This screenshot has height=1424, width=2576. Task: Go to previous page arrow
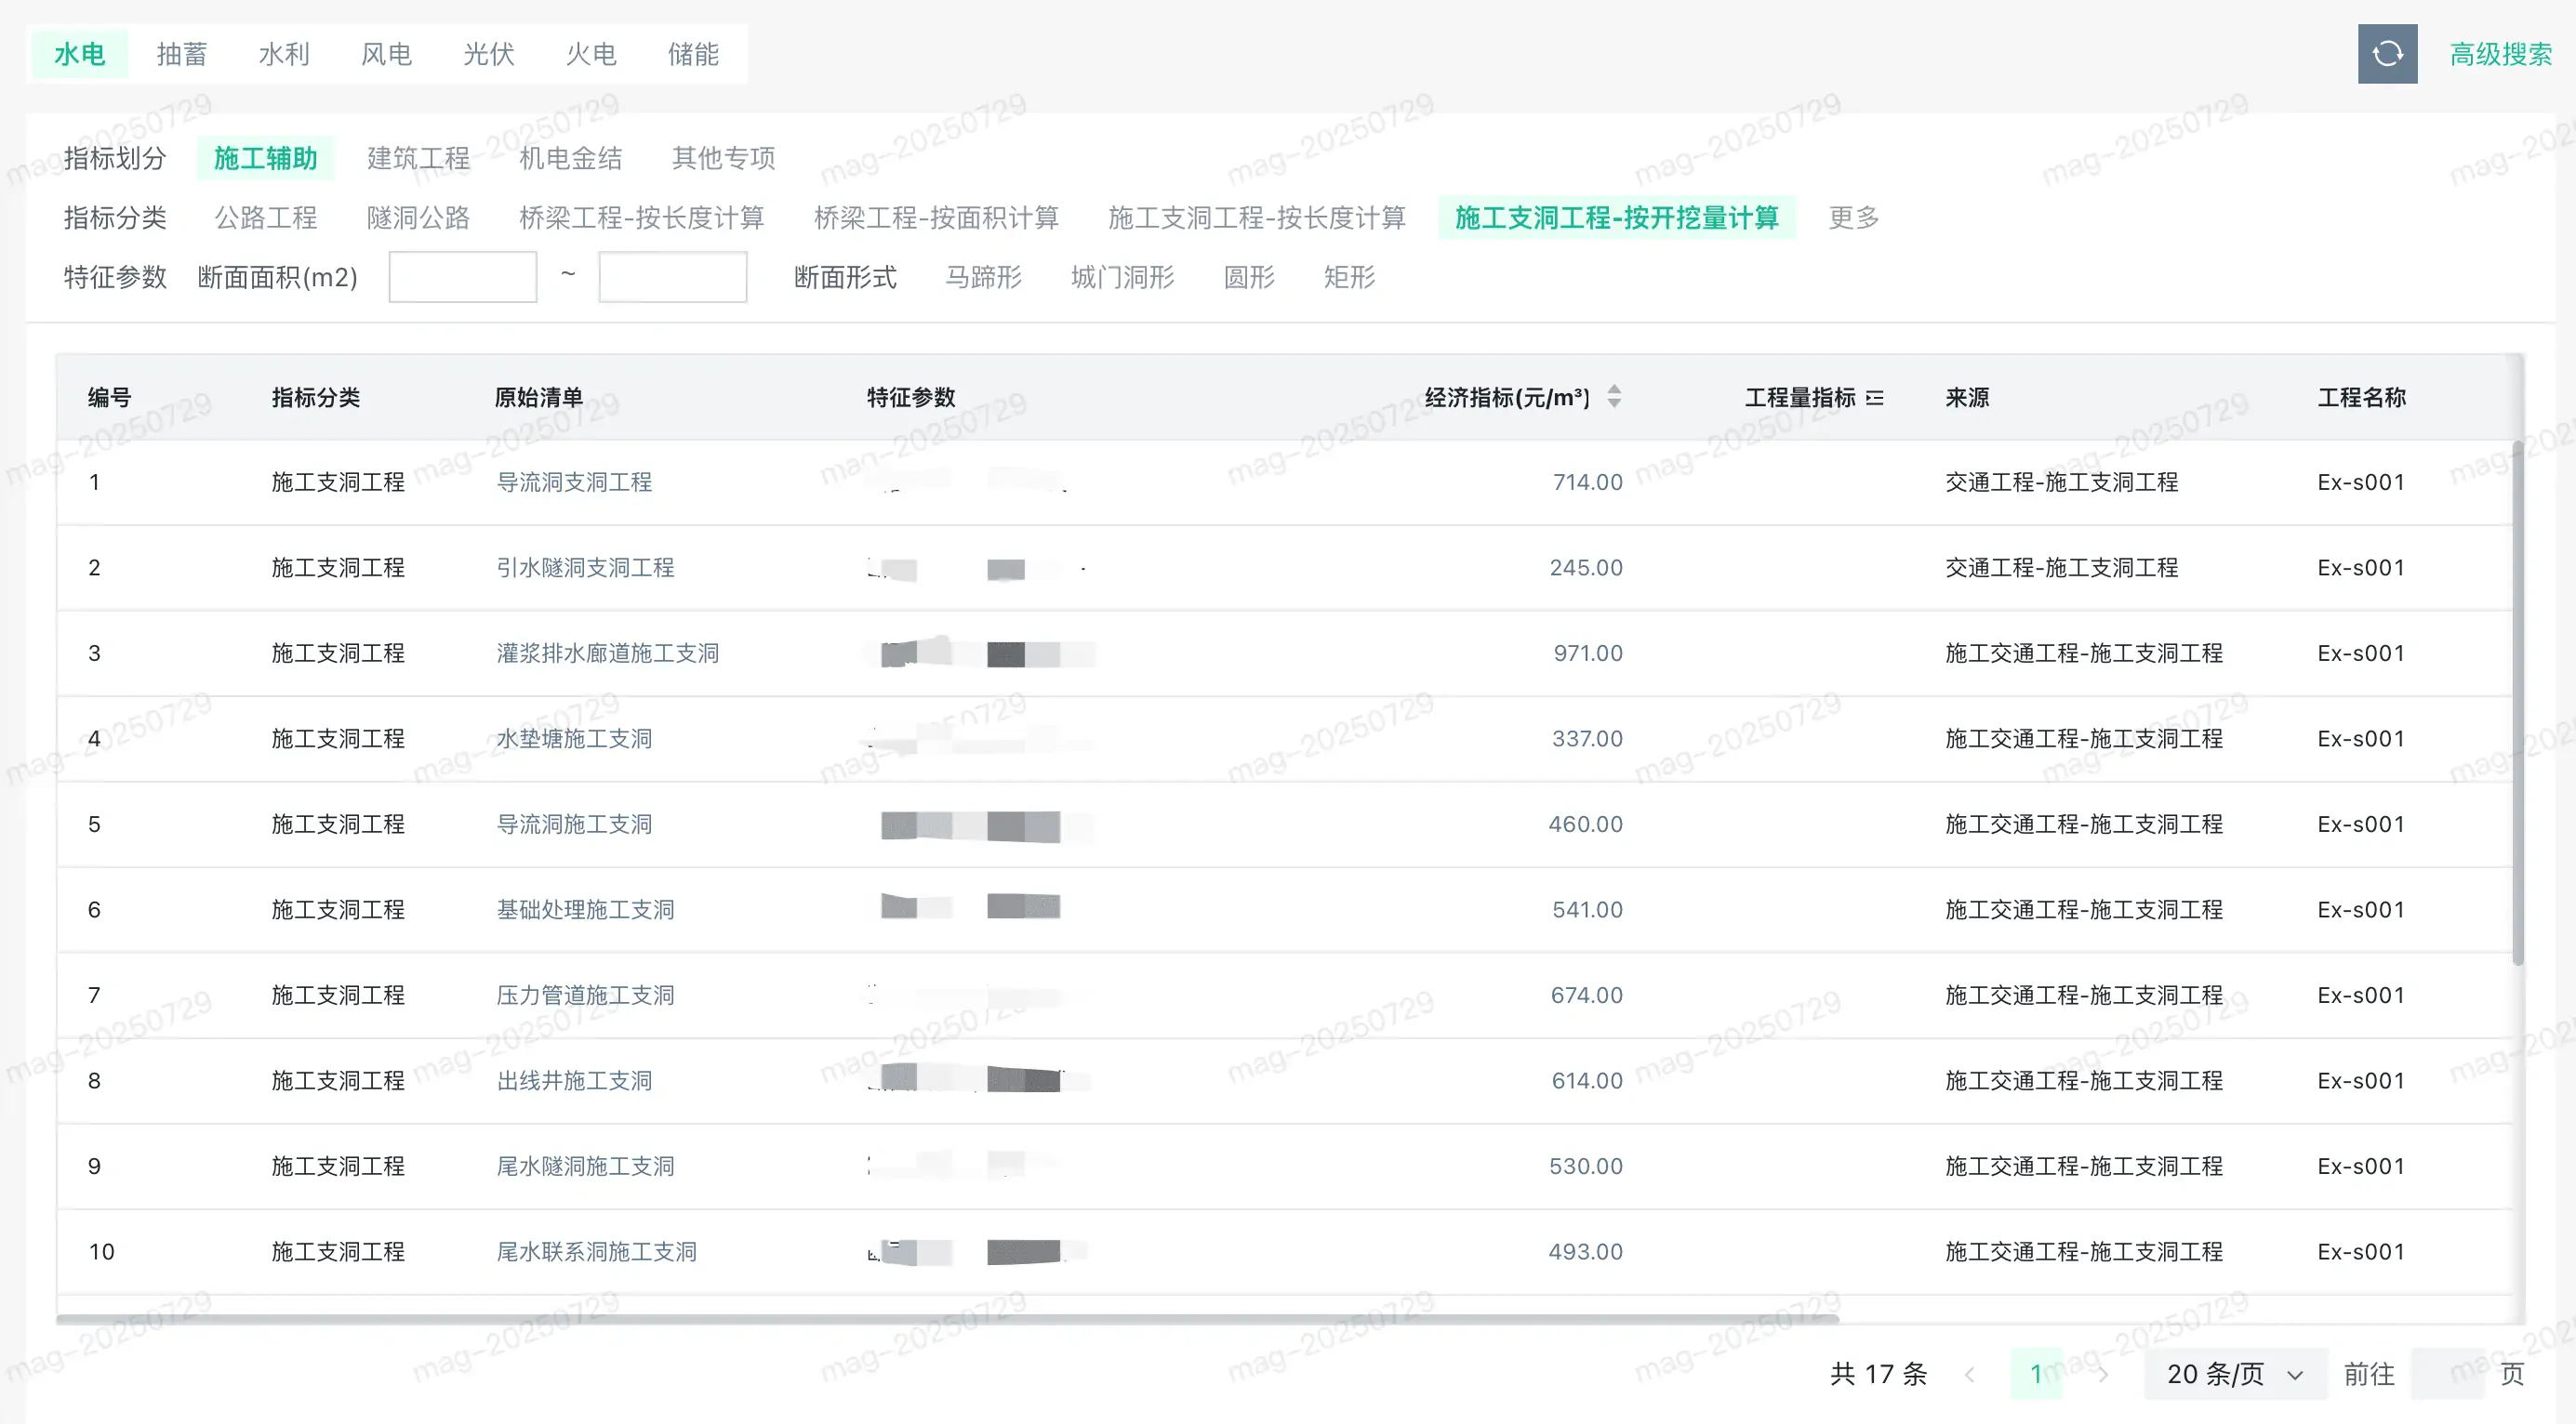pos(1969,1374)
